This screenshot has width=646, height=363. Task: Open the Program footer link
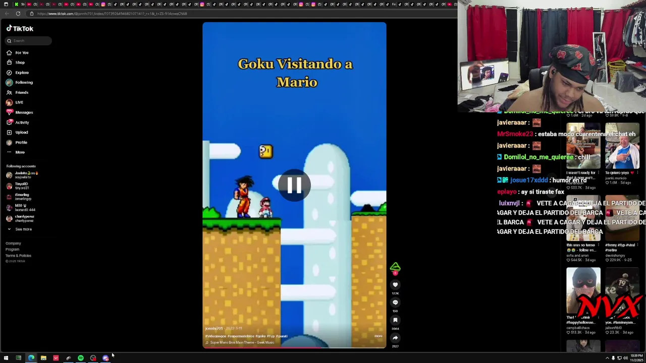point(12,250)
